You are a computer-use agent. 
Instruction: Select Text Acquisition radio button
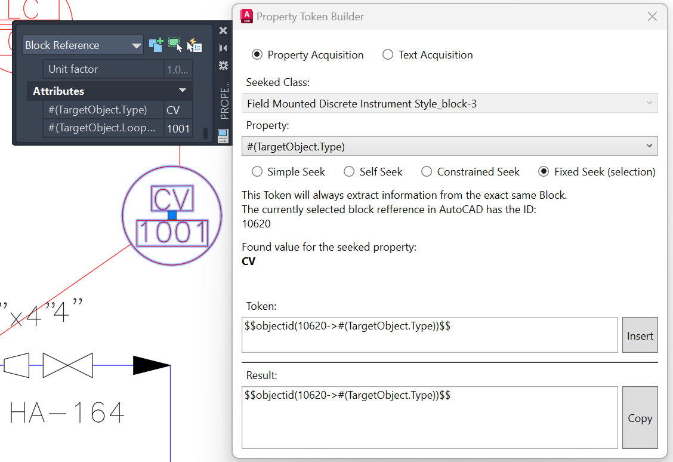(x=388, y=54)
